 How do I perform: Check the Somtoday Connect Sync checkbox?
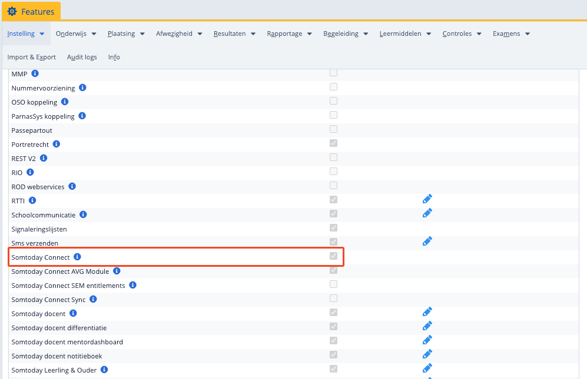334,298
